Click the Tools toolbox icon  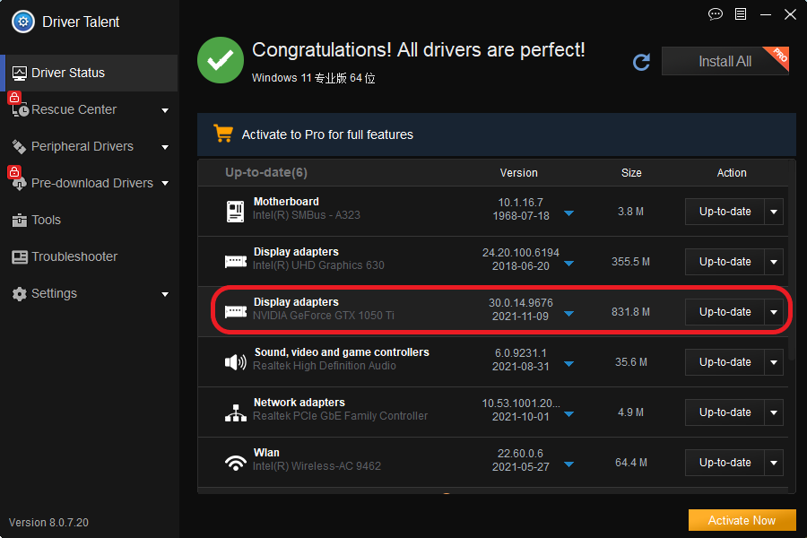19,221
